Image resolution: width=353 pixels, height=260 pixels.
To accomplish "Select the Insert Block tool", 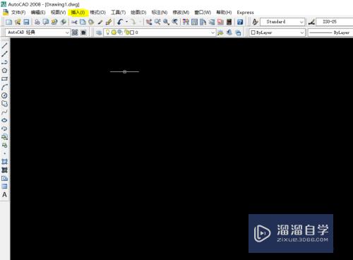I will point(4,137).
